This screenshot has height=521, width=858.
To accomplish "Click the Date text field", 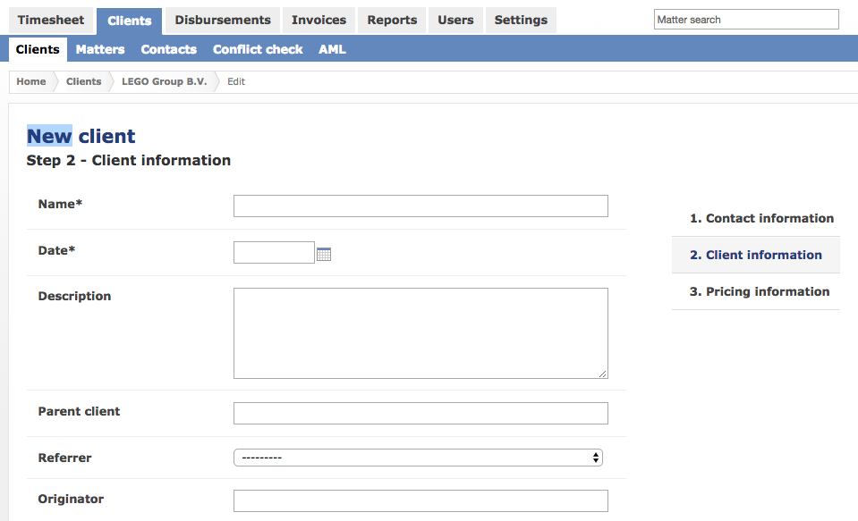I will pyautogui.click(x=274, y=253).
